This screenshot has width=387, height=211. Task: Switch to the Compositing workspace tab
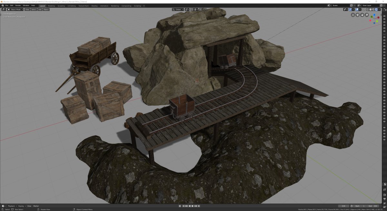coord(126,6)
